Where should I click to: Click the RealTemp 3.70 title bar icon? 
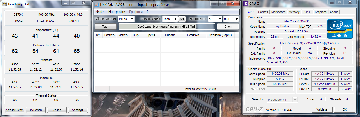tap(4, 4)
